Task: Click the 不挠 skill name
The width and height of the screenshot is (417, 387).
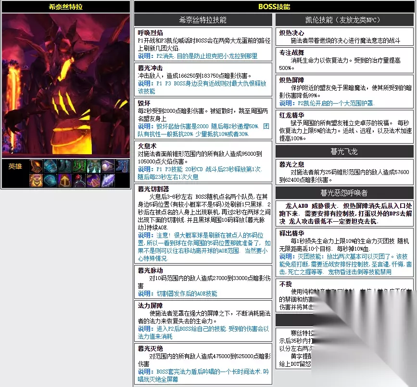Action: coord(286,284)
